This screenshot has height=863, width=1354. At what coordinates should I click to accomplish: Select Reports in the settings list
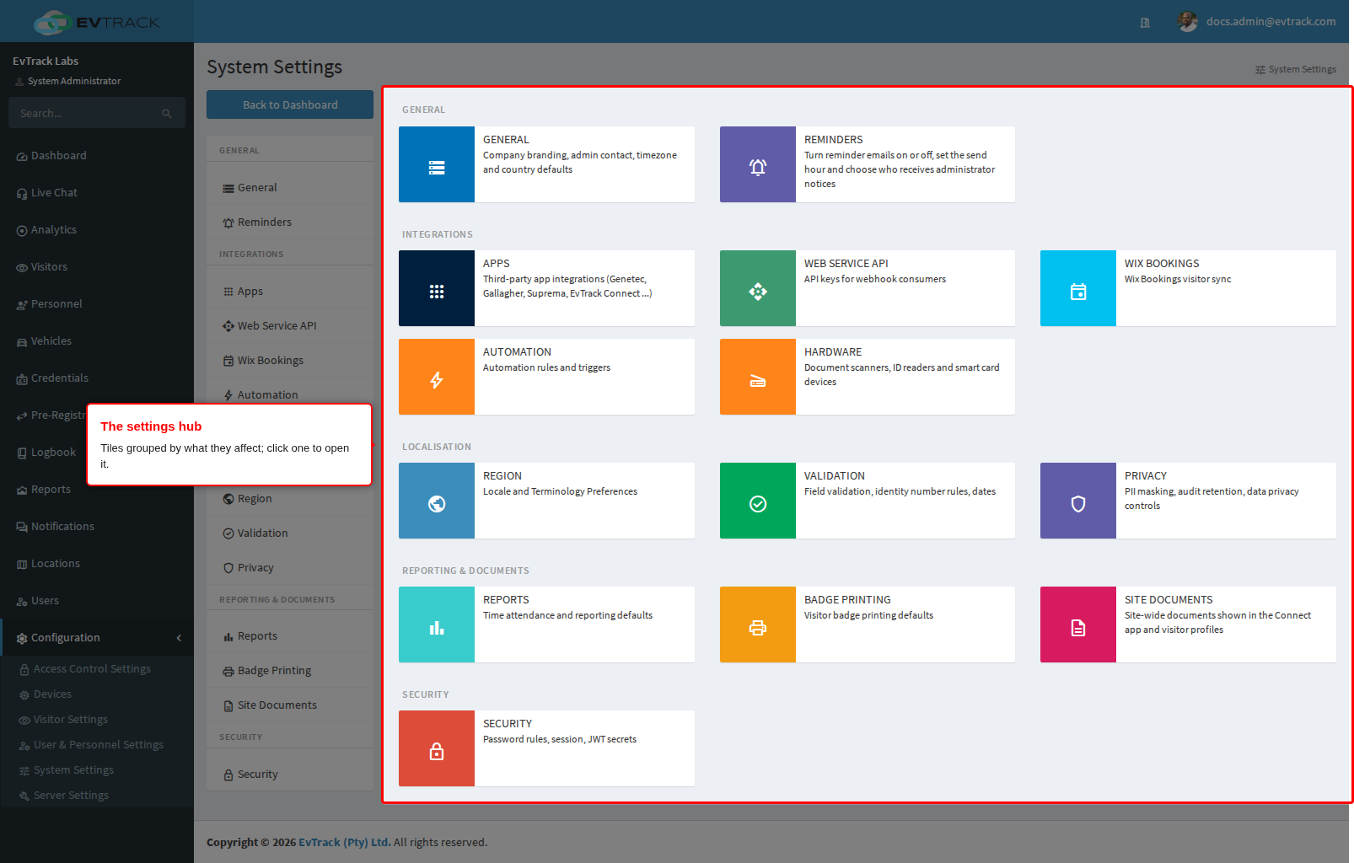tap(290, 636)
